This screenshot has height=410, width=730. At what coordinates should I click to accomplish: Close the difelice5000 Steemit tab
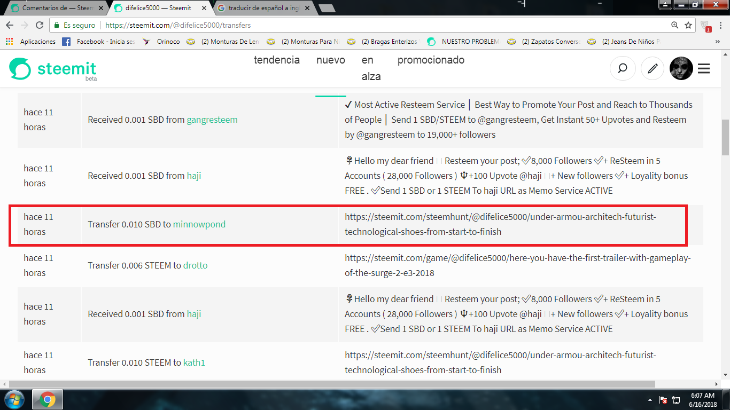pos(204,8)
